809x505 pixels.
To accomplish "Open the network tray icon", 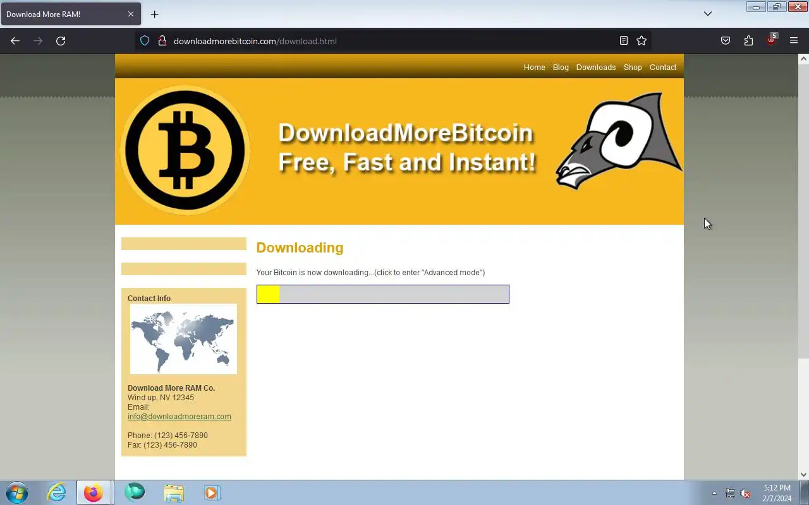I will [x=730, y=493].
